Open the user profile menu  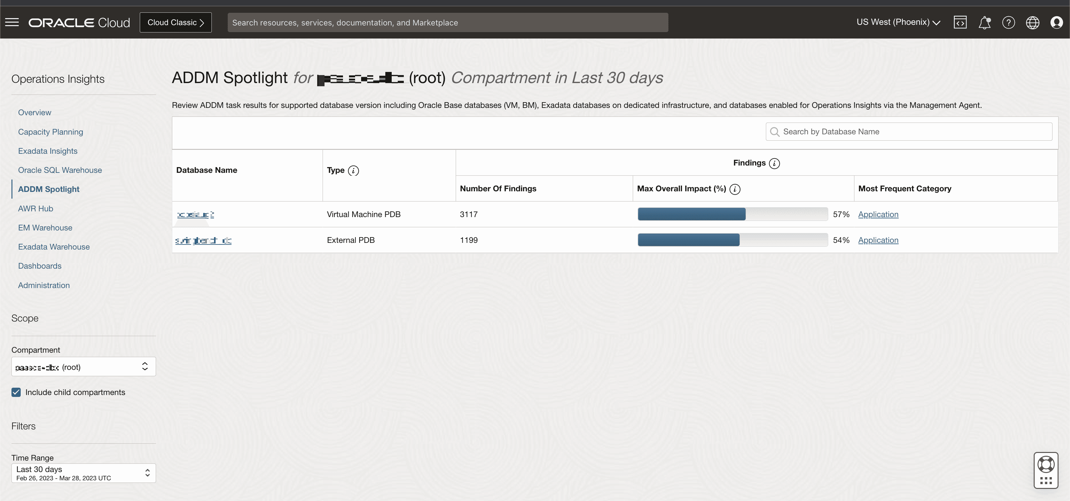(1057, 22)
